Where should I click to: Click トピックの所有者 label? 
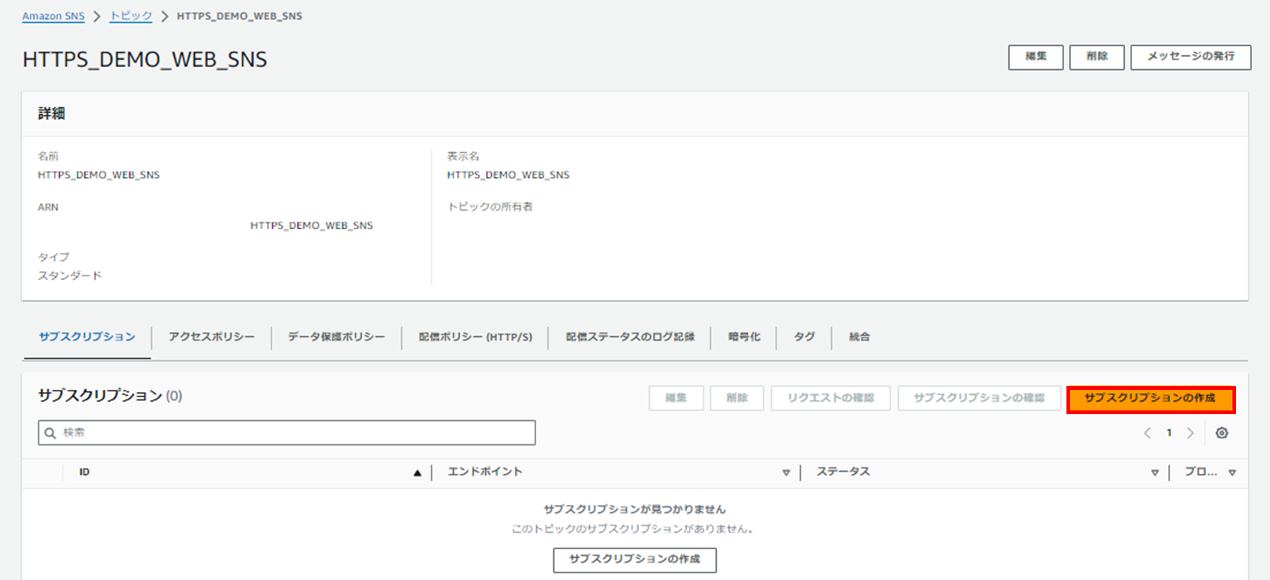pyautogui.click(x=490, y=207)
